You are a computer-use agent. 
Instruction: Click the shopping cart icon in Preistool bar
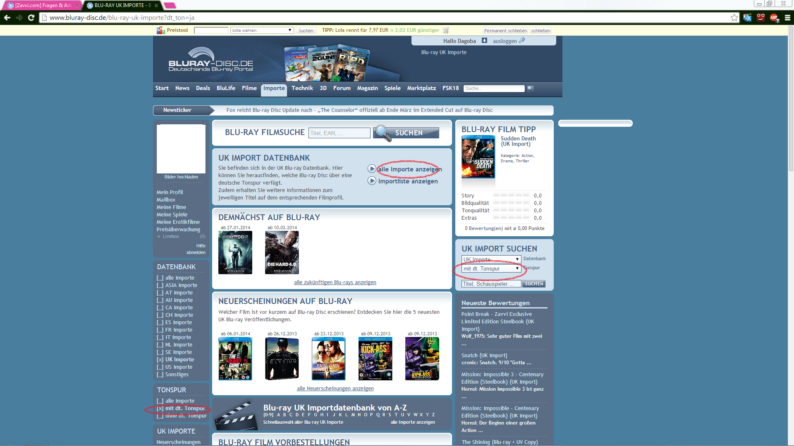click(x=446, y=30)
